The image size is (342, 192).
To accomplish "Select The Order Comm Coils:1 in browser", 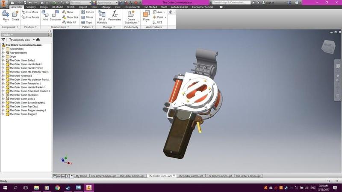I will click(22, 99).
